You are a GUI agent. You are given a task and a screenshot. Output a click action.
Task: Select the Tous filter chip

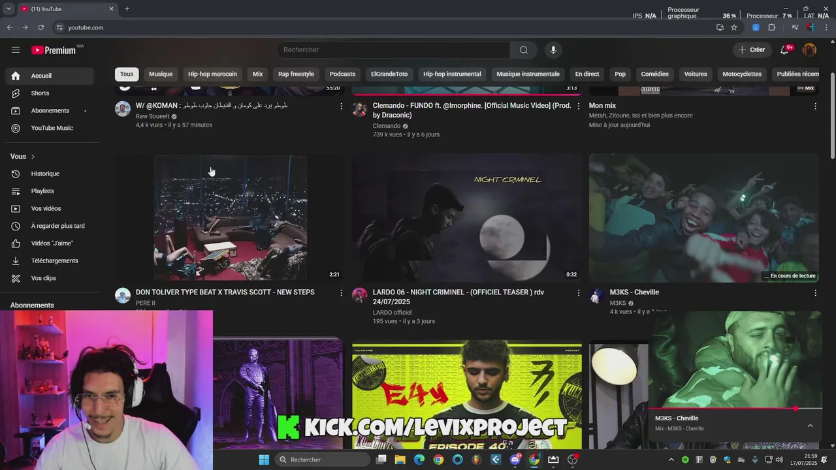point(127,74)
